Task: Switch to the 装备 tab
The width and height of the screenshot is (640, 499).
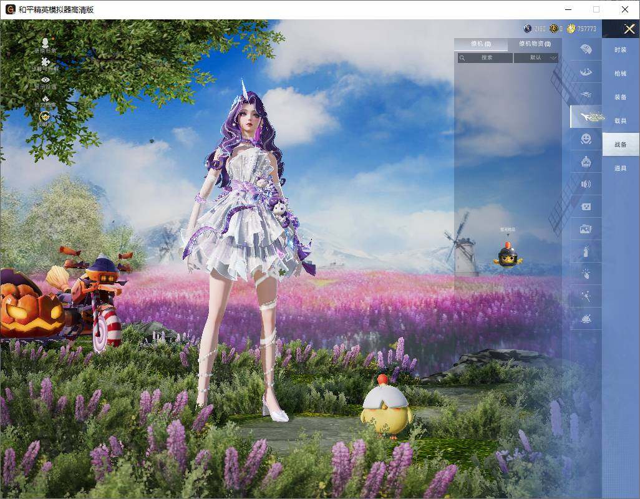Action: pos(621,97)
